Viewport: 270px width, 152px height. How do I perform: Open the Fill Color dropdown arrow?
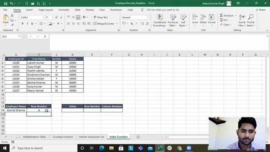click(x=54, y=24)
